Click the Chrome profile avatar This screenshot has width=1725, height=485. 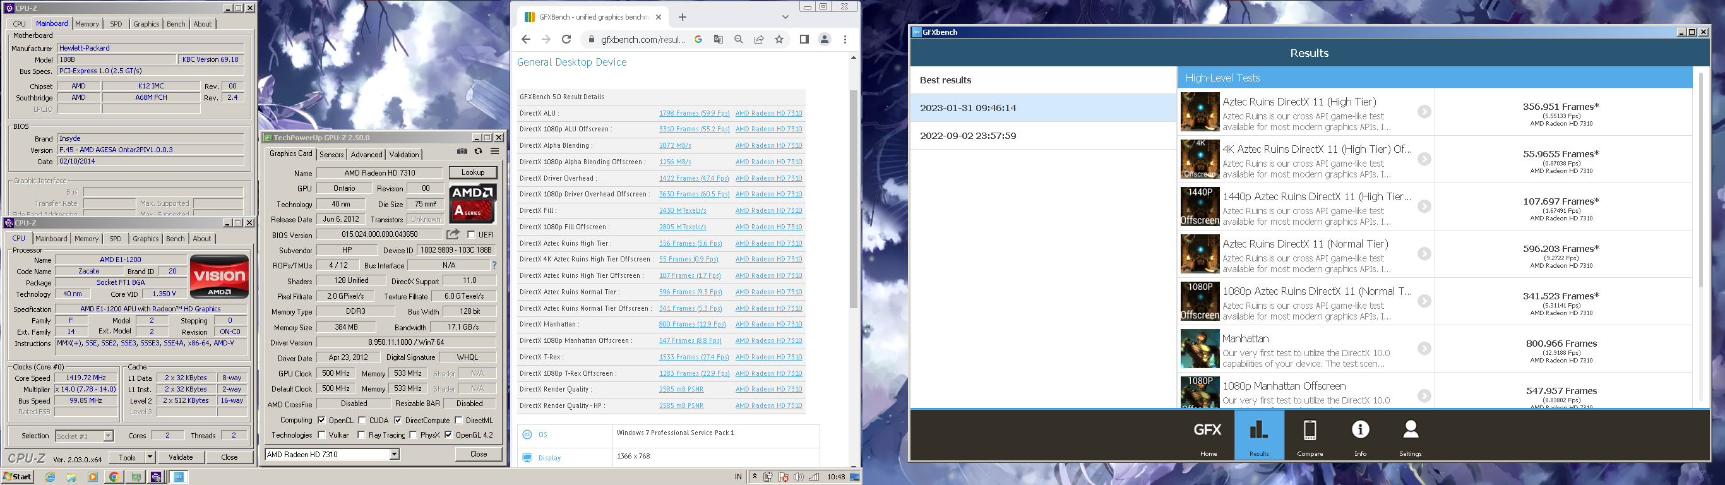pos(825,40)
